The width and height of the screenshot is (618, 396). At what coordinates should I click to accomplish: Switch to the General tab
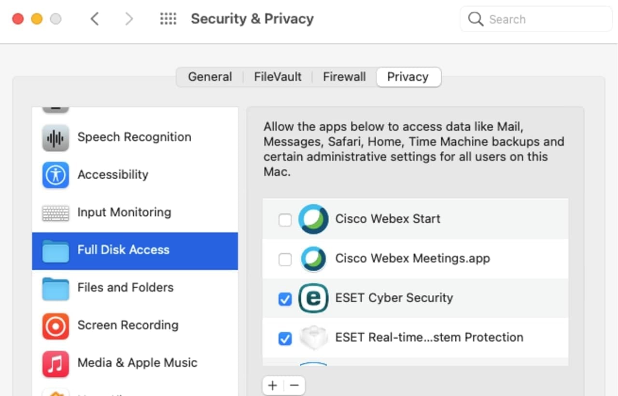210,77
